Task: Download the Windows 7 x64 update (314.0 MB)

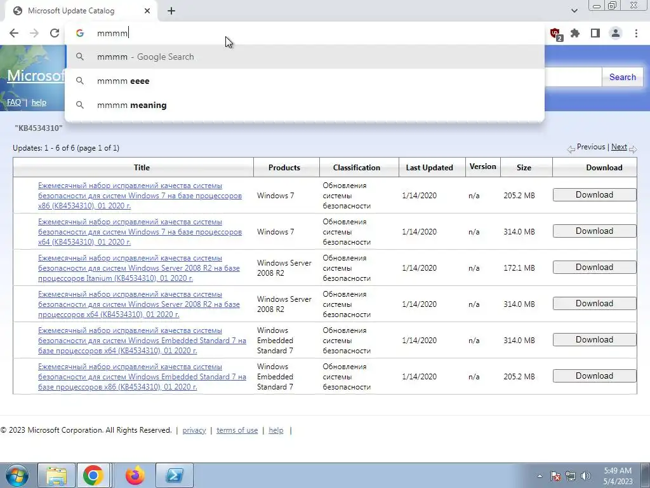Action: tap(594, 231)
